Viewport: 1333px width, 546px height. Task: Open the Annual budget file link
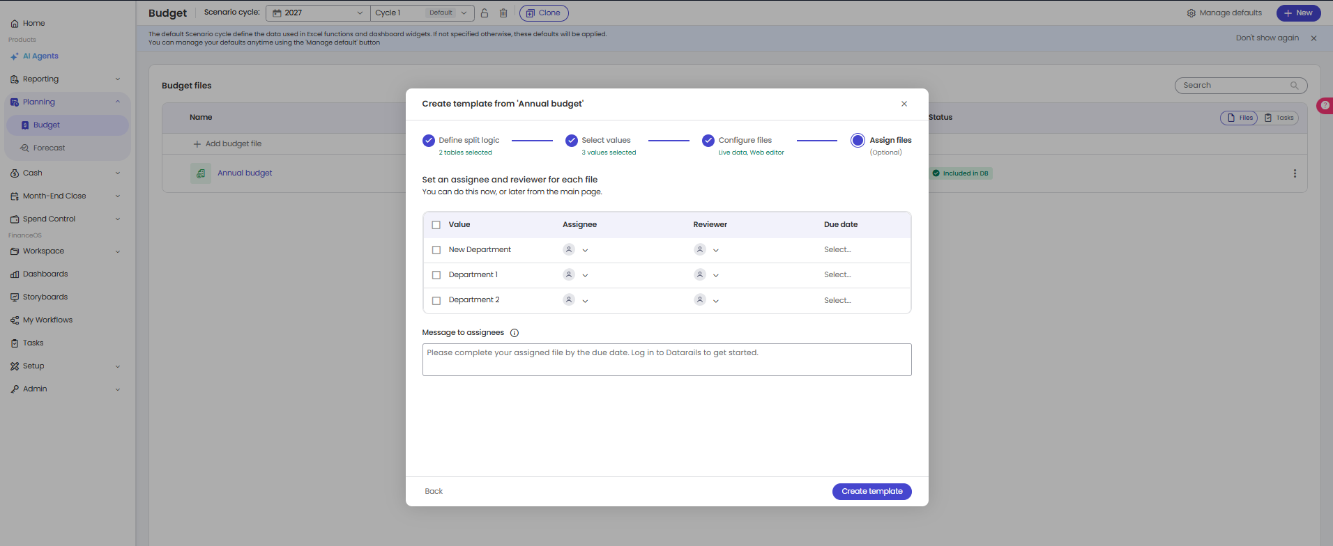[x=245, y=173]
